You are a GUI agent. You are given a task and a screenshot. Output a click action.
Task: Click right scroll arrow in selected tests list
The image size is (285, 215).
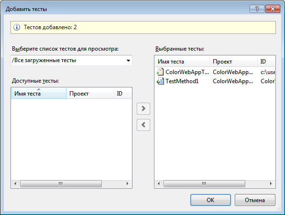coord(271,183)
